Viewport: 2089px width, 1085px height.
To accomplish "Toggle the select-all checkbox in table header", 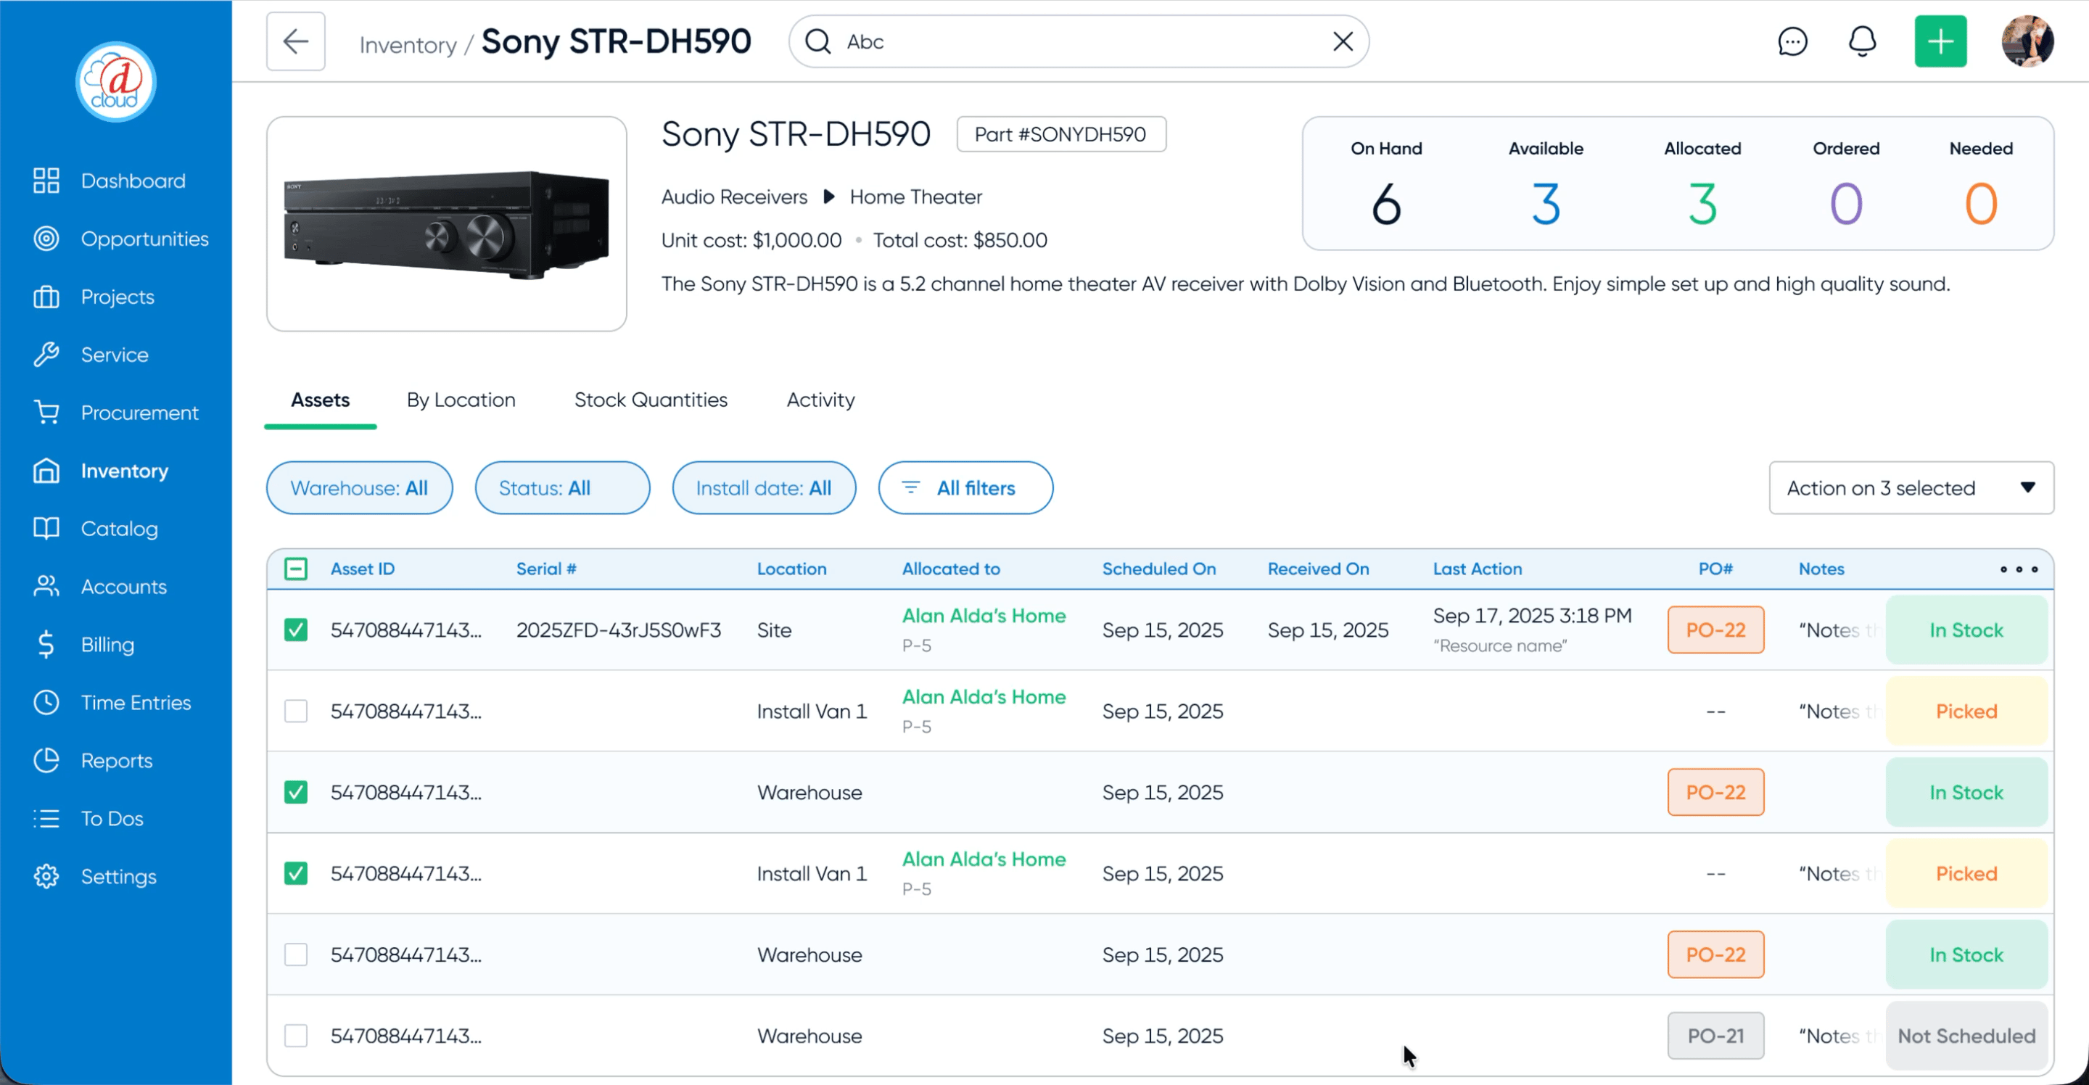I will (296, 569).
